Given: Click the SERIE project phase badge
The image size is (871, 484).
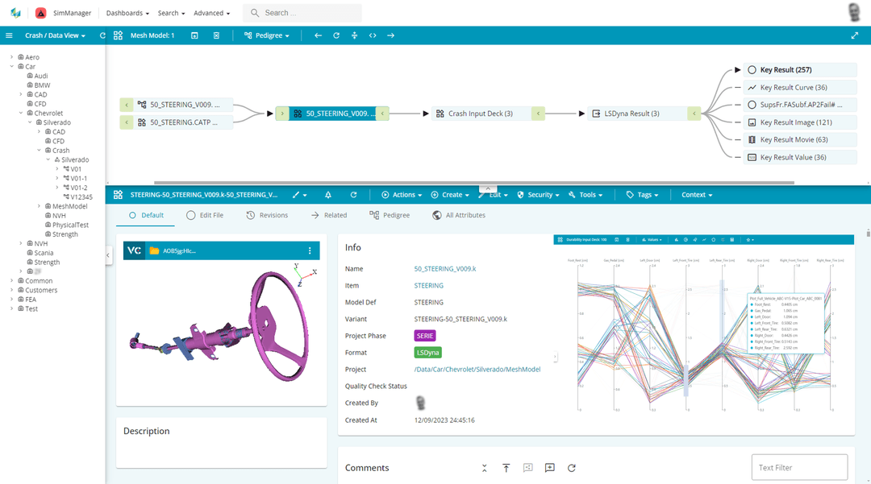Looking at the screenshot, I should coord(427,335).
